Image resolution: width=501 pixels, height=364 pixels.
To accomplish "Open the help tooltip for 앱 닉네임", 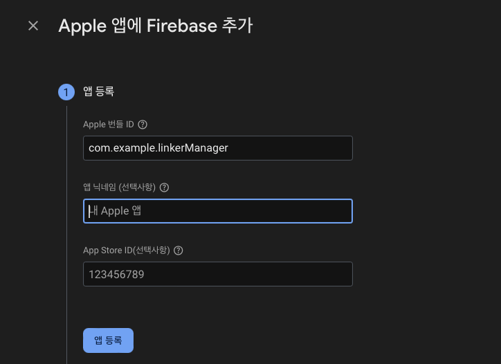I will pos(164,188).
